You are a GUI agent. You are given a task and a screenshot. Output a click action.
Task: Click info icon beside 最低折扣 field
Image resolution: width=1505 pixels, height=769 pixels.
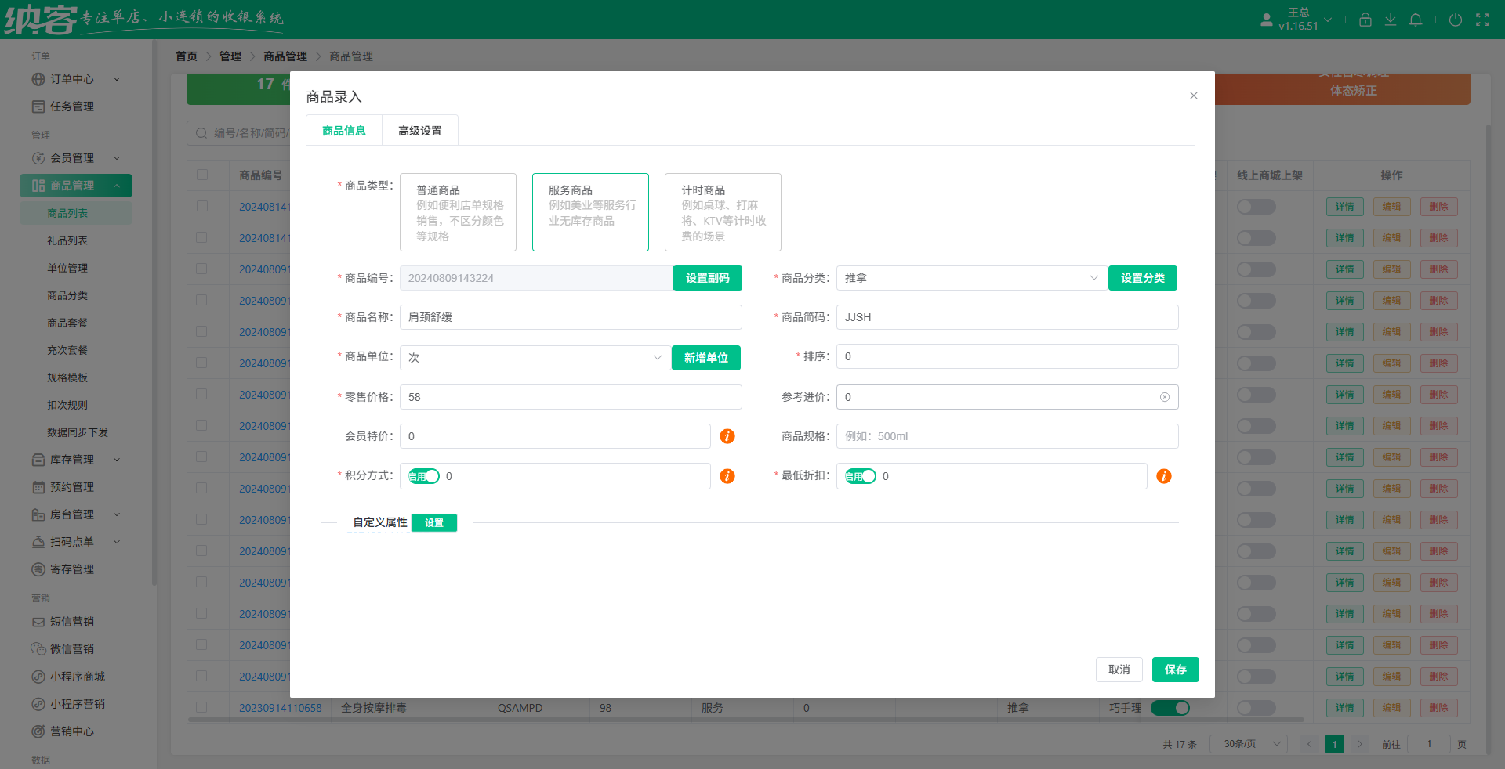[x=1163, y=476]
